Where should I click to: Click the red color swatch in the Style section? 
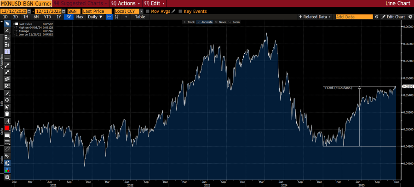pos(7,128)
